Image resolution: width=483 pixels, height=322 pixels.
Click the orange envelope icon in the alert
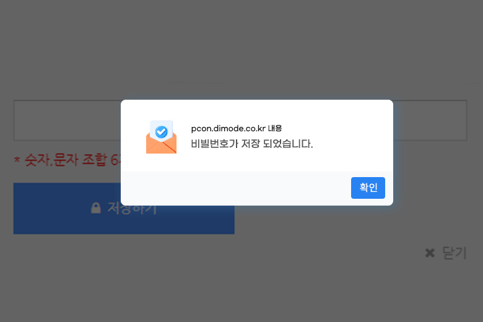point(161,137)
